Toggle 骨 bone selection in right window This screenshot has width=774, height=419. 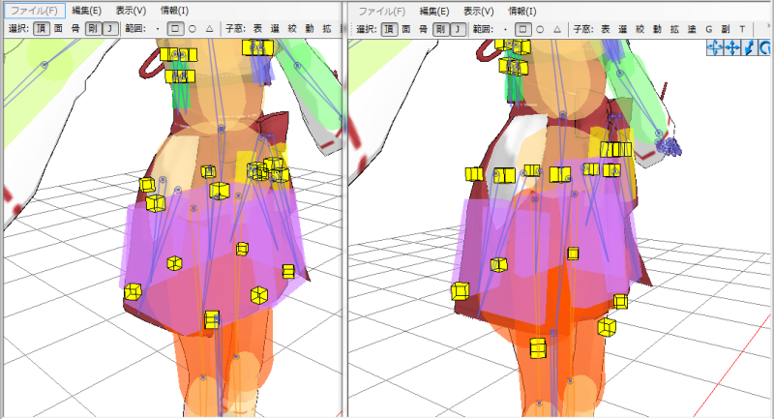point(423,29)
